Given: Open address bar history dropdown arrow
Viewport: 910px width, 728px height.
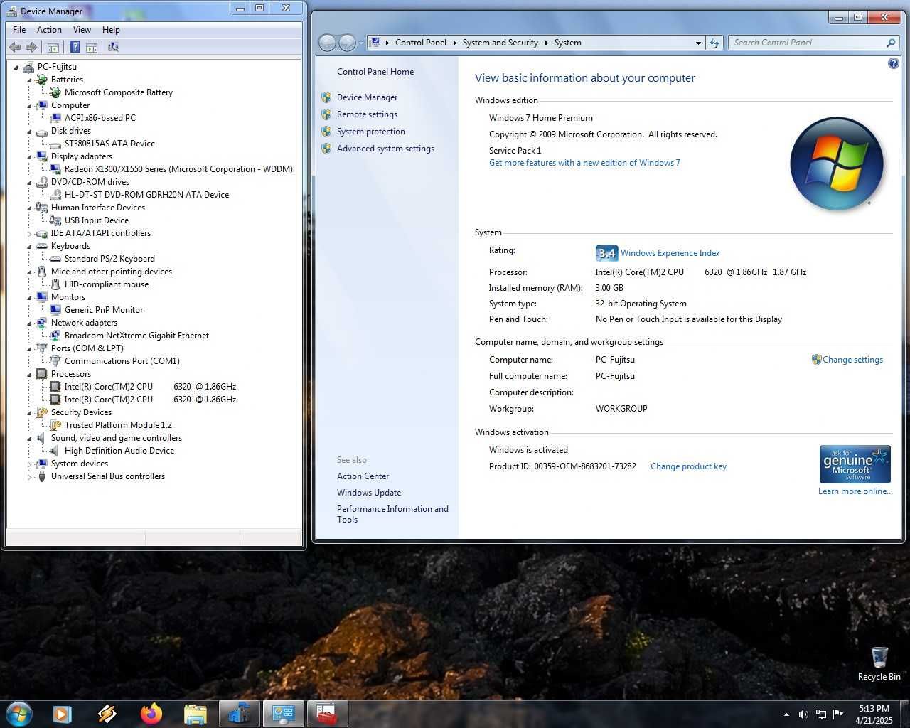Looking at the screenshot, I should (x=698, y=43).
